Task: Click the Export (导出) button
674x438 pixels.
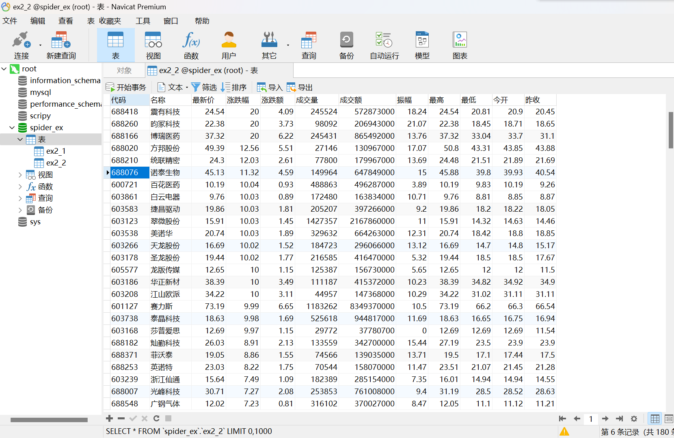Action: 300,87
